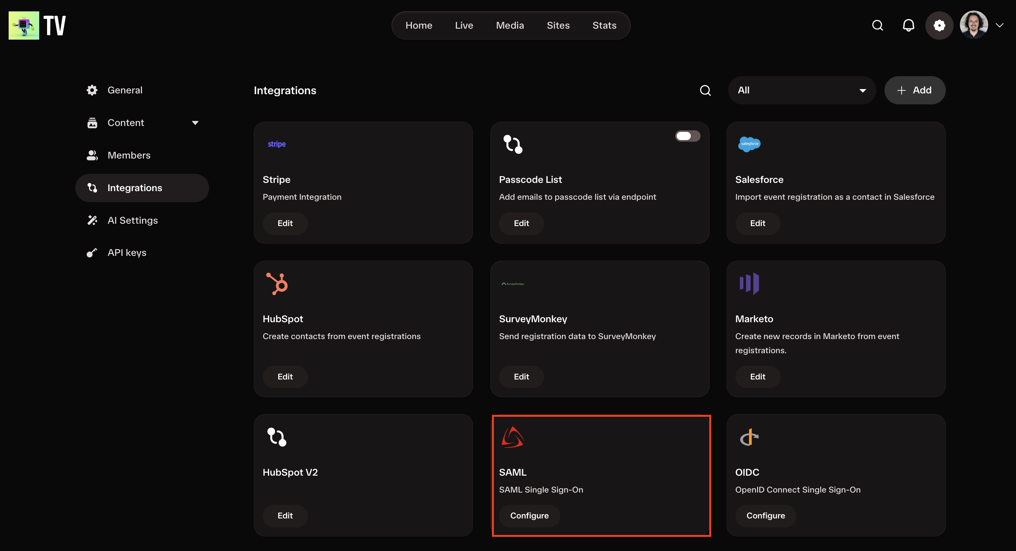Click the SurveyMonkey card title
The width and height of the screenshot is (1016, 551).
point(533,319)
